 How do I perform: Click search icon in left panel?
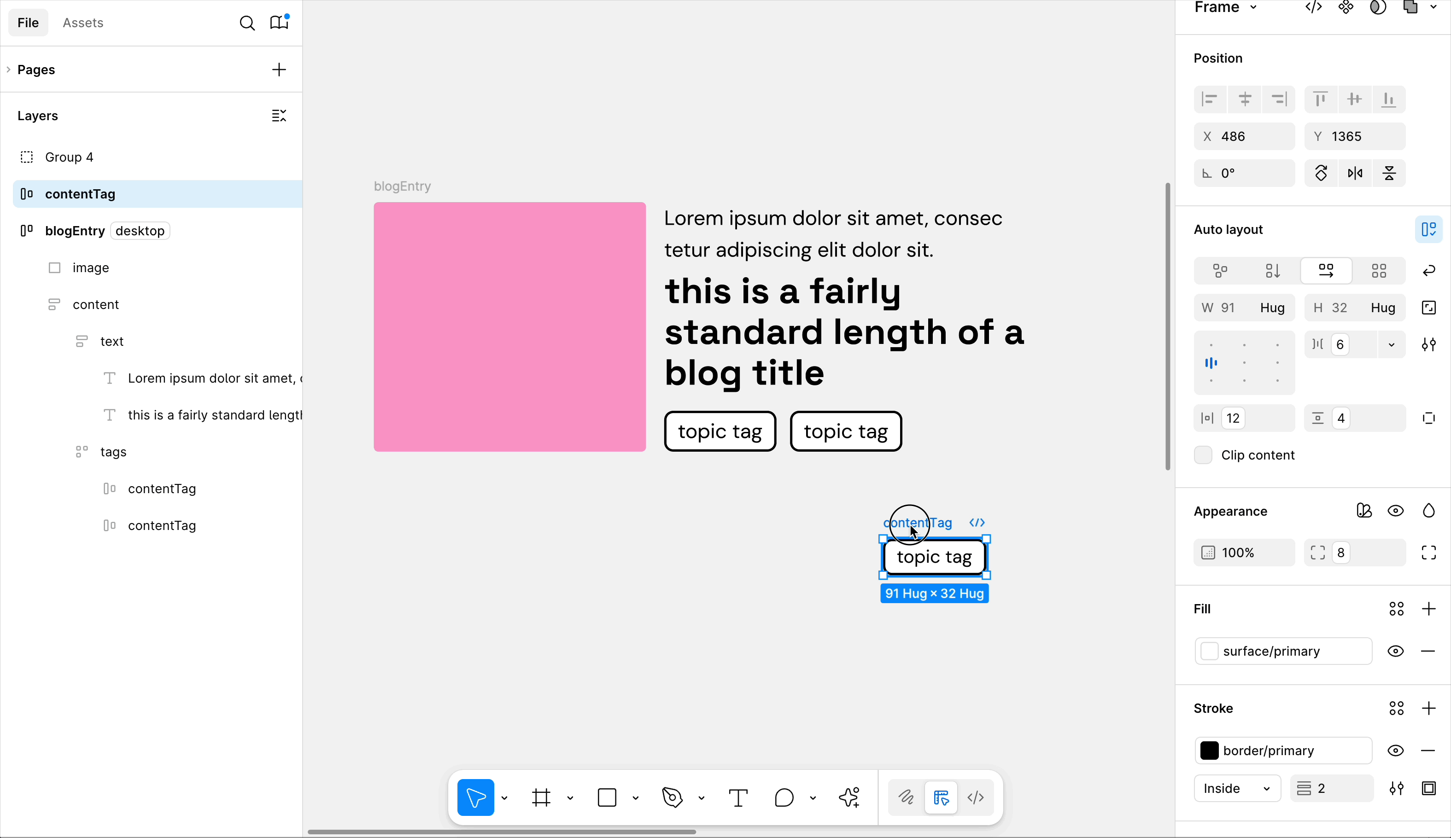[x=247, y=23]
